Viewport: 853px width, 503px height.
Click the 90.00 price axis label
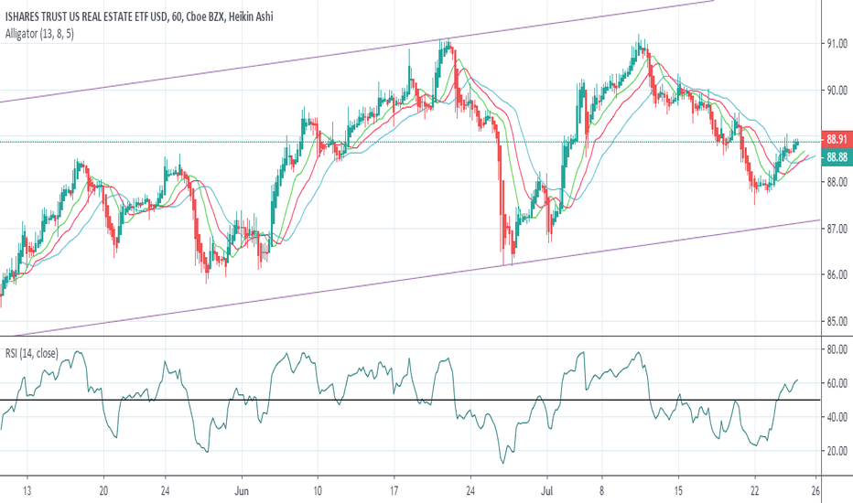point(837,90)
